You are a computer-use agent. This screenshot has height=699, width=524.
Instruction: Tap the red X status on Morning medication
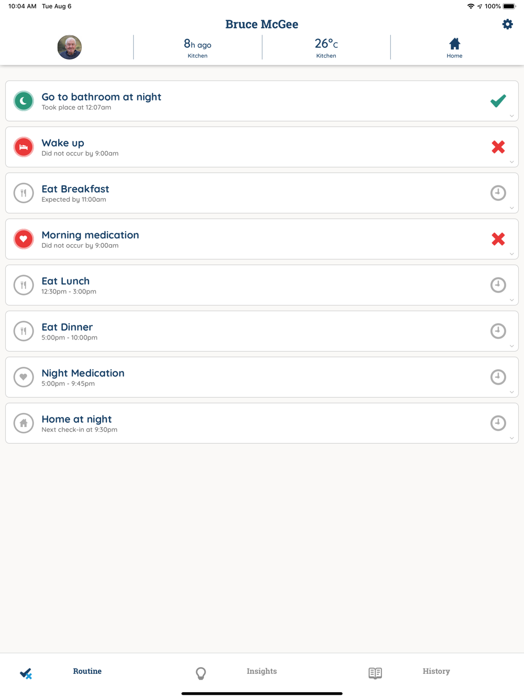pos(498,239)
